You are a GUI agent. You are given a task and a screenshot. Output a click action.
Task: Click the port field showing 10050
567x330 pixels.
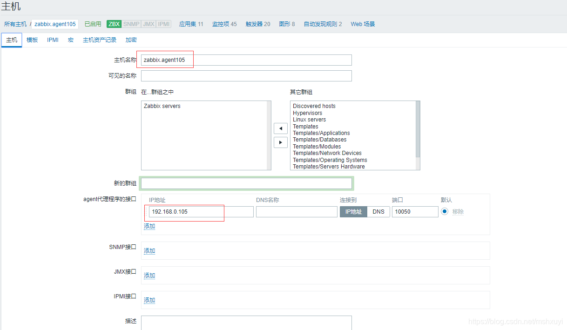(x=415, y=212)
